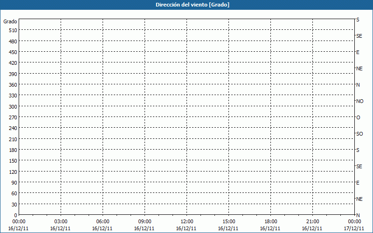
Task: Click the SO compass direction label
Action: click(359, 134)
